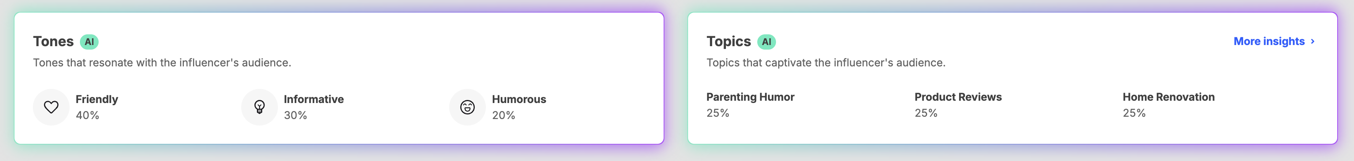Screen dimensions: 1354x161
Task: Click the AI badge next to Tones
Action: [x=89, y=42]
